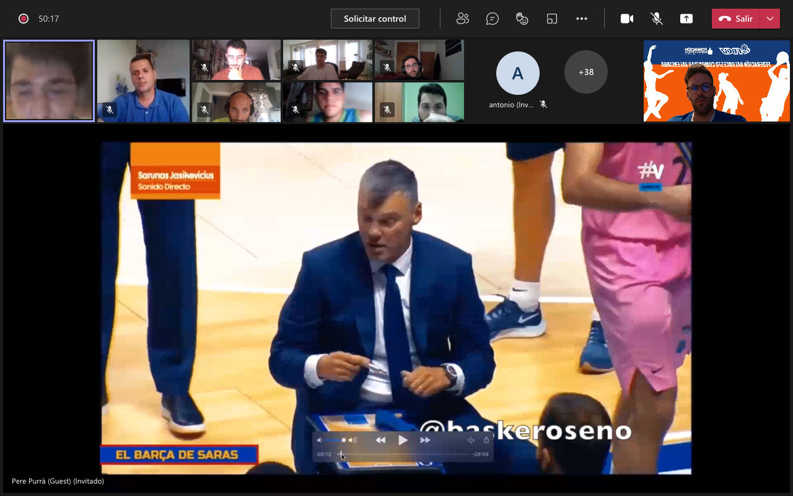Click antonio's muted microphone icon
The image size is (793, 496).
coord(543,104)
